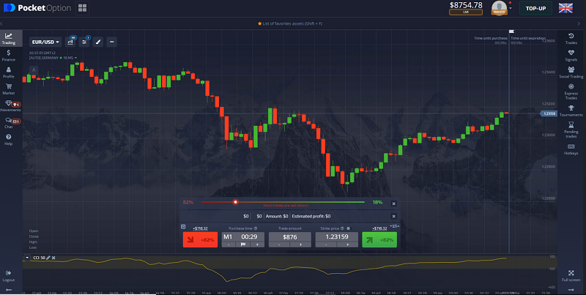Increase the strike price

347,244
